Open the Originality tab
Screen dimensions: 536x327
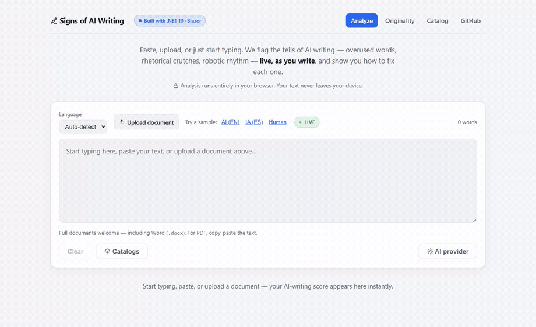click(400, 21)
